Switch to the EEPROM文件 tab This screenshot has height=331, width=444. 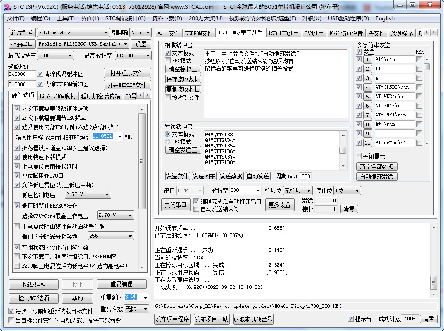(x=199, y=33)
